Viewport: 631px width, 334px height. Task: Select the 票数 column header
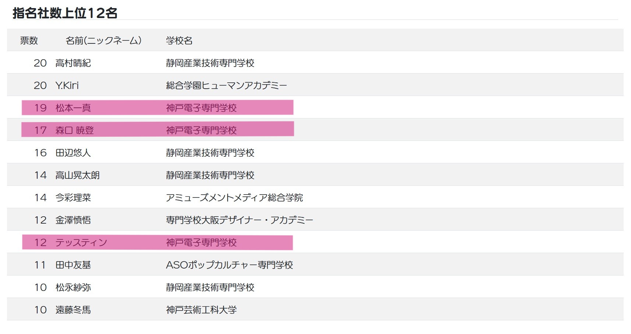click(x=29, y=40)
